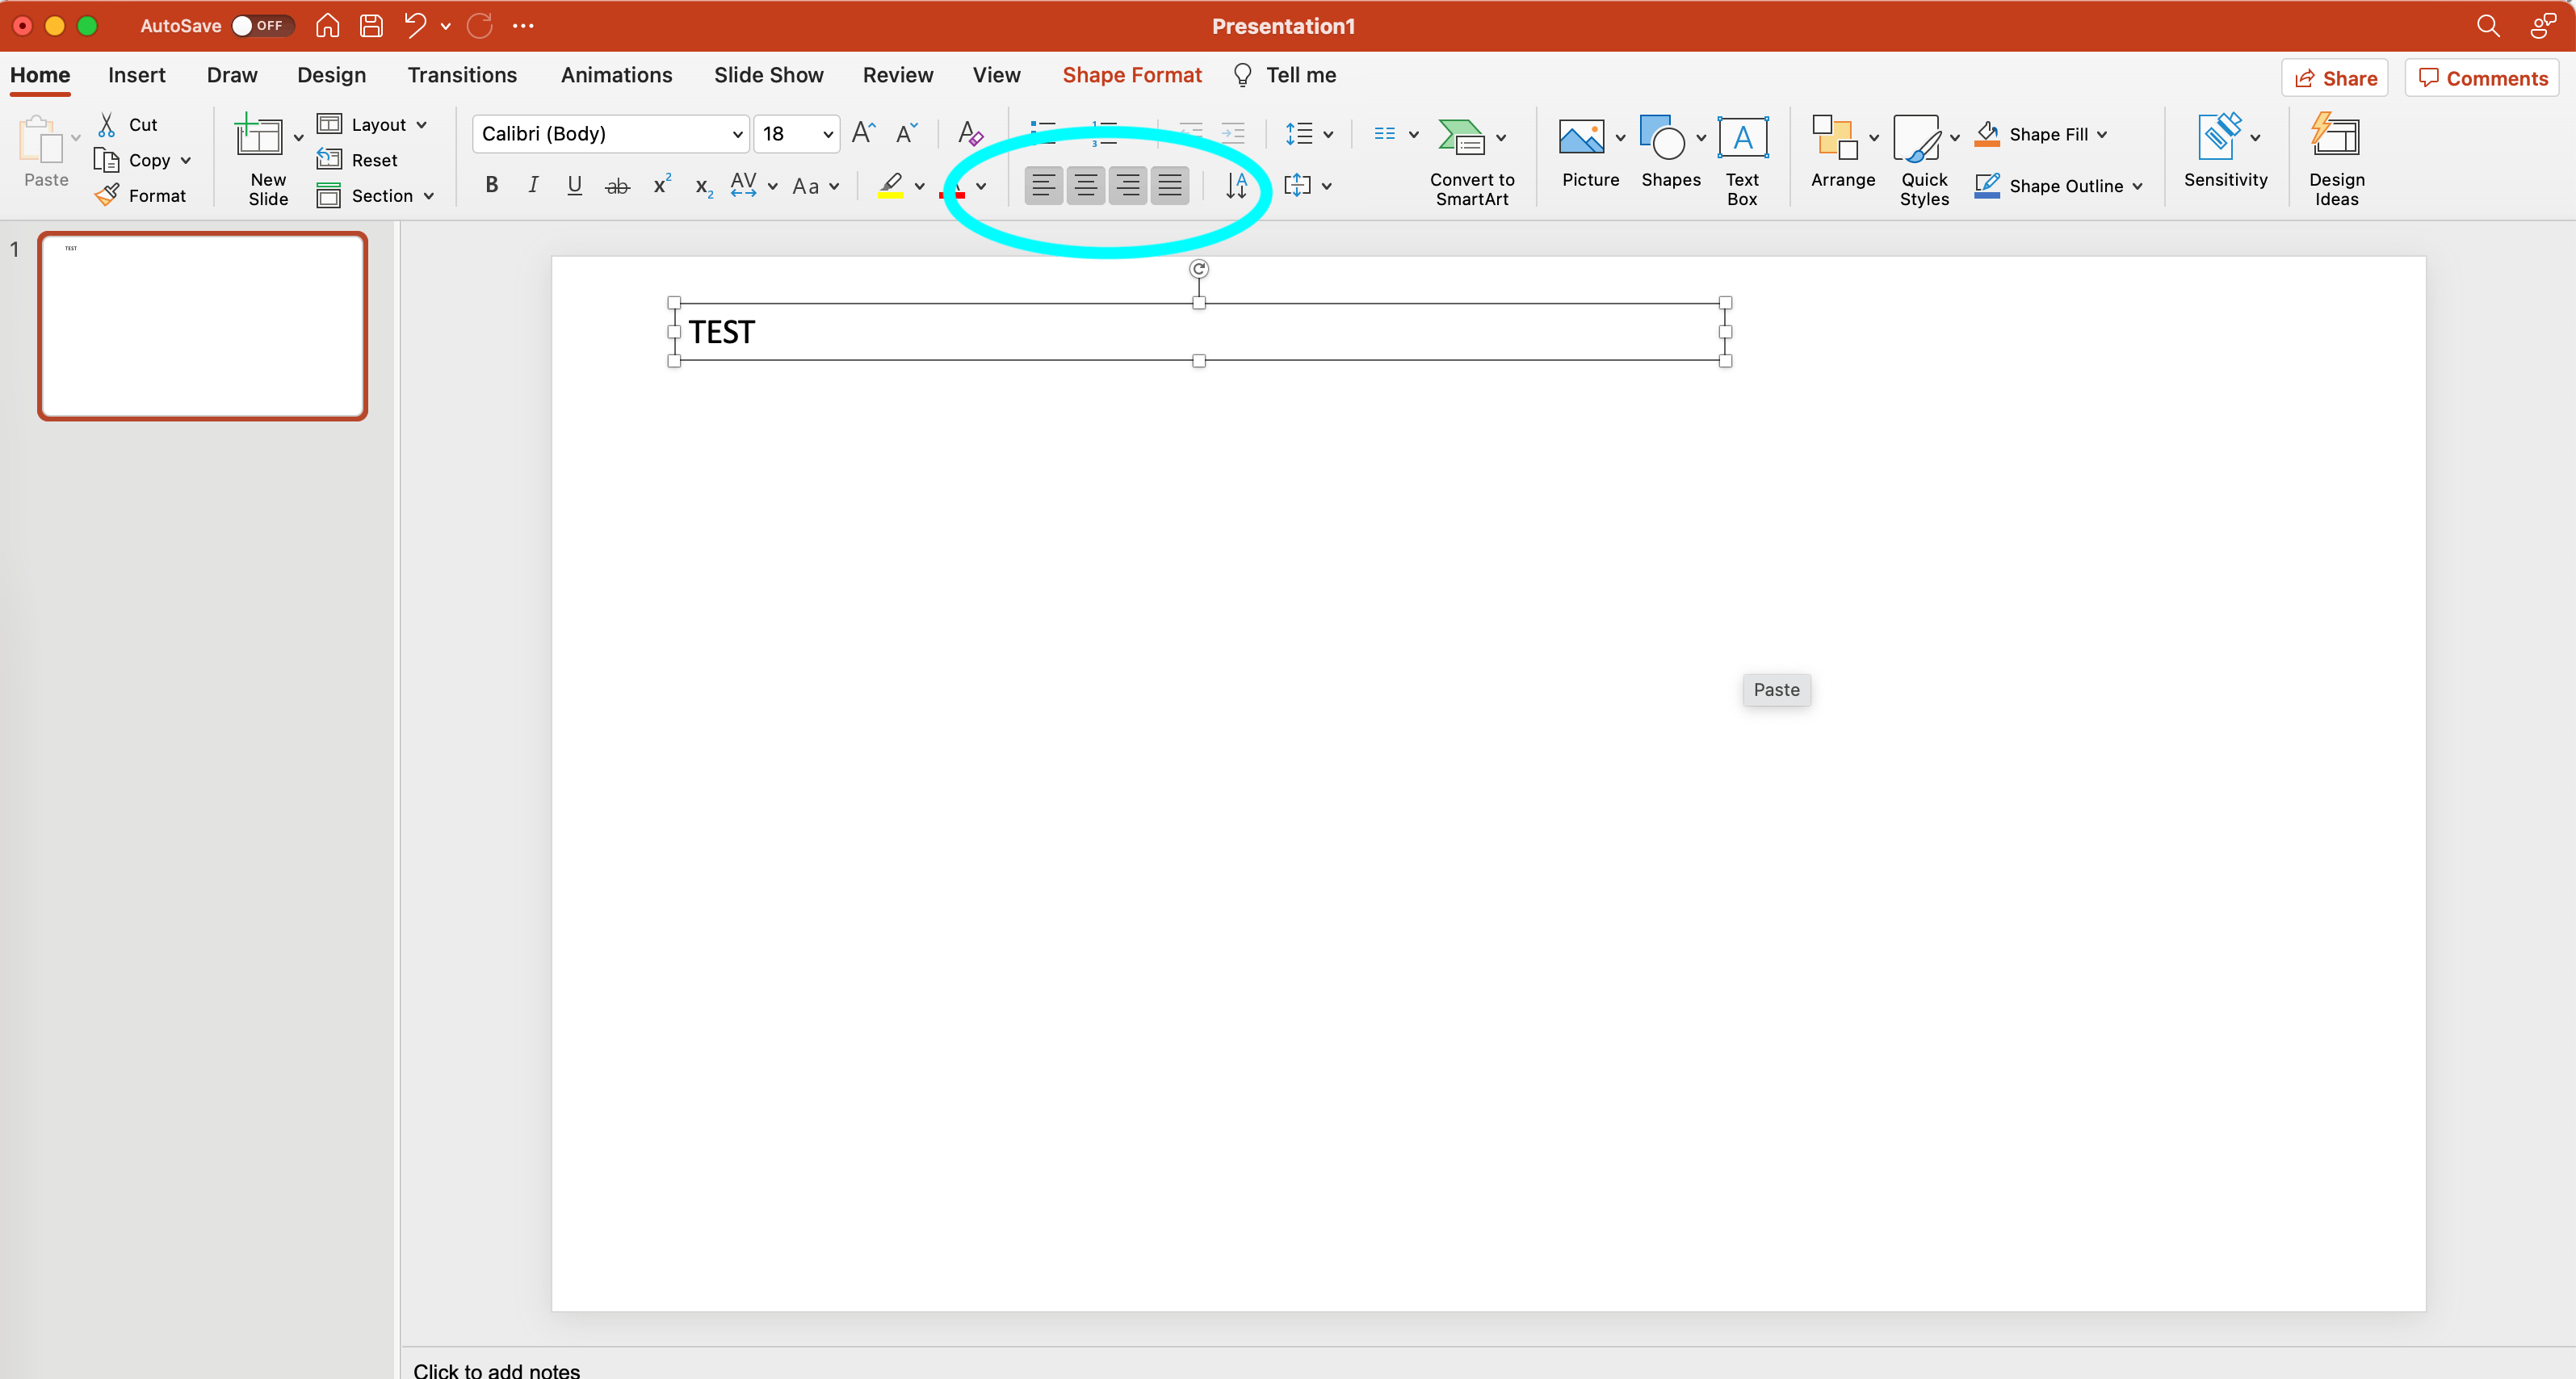The image size is (2576, 1379).
Task: Click the Share button
Action: (2334, 78)
